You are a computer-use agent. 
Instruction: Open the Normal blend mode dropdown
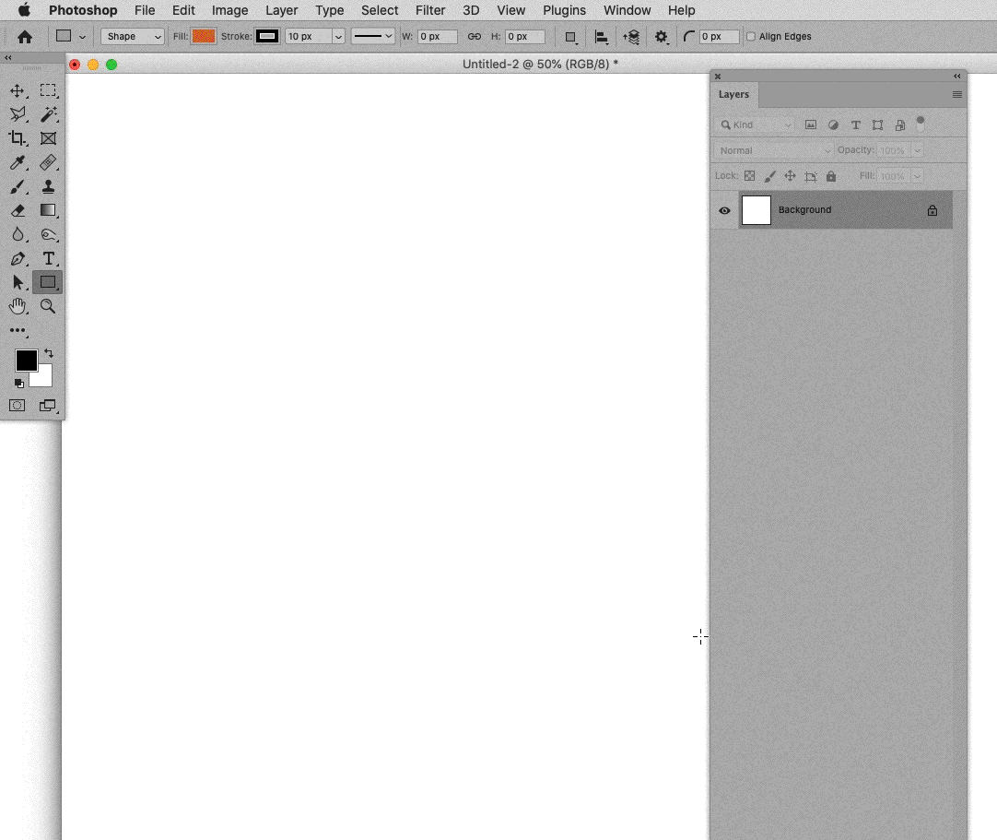pos(773,150)
